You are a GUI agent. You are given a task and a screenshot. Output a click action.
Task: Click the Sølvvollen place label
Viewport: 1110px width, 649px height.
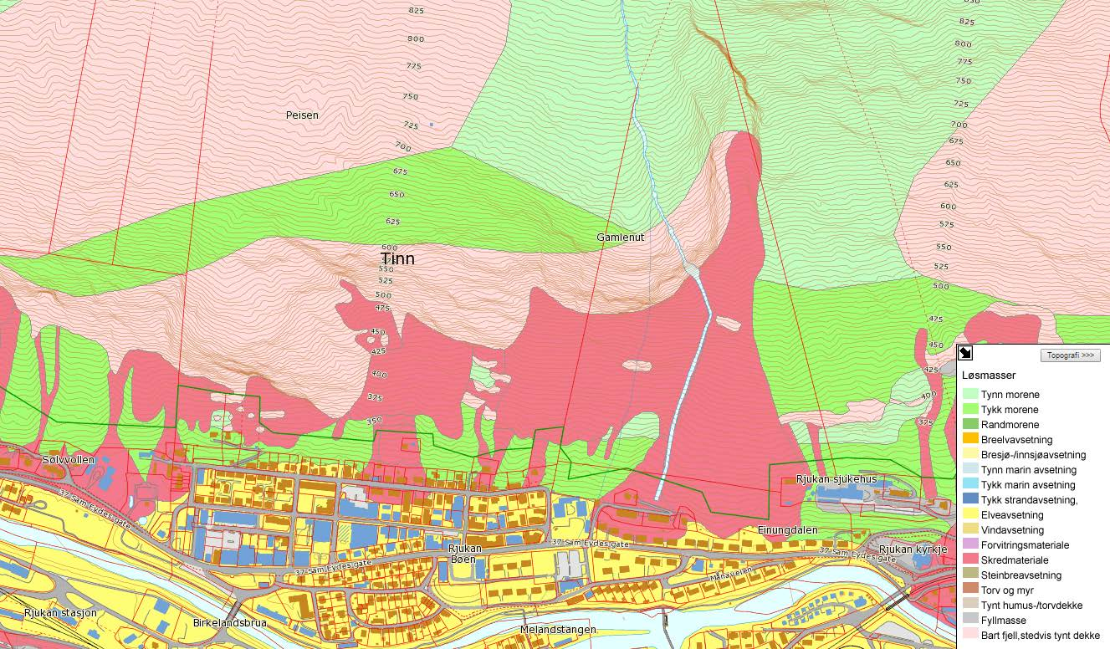click(69, 460)
